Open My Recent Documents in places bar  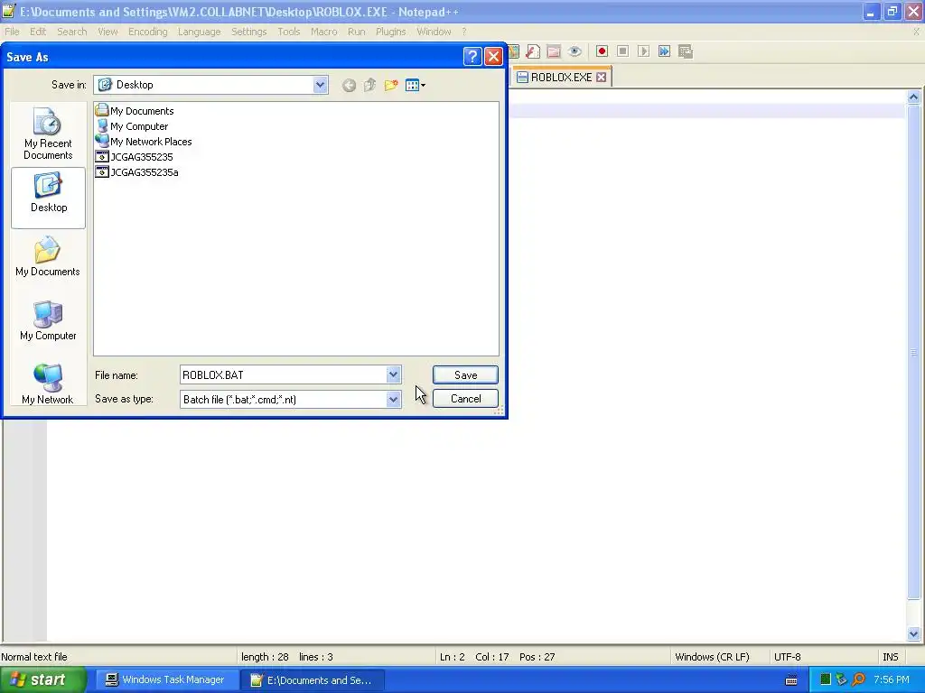(x=48, y=134)
